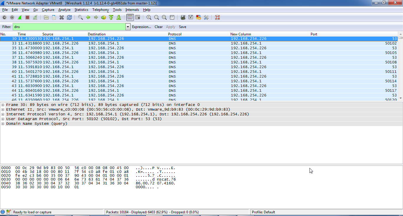403x216 pixels.
Task: Expand the Domain Name System (query) tree
Action: (x=3, y=124)
